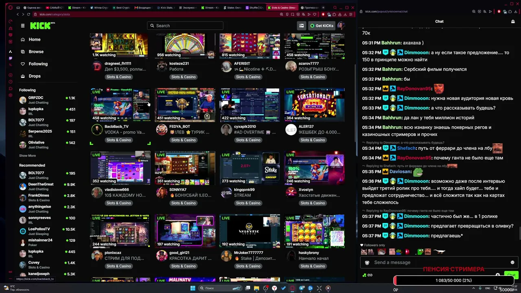This screenshot has height=293, width=521.
Task: Click Slots & Casino tag under kosteze231
Action: click(183, 77)
